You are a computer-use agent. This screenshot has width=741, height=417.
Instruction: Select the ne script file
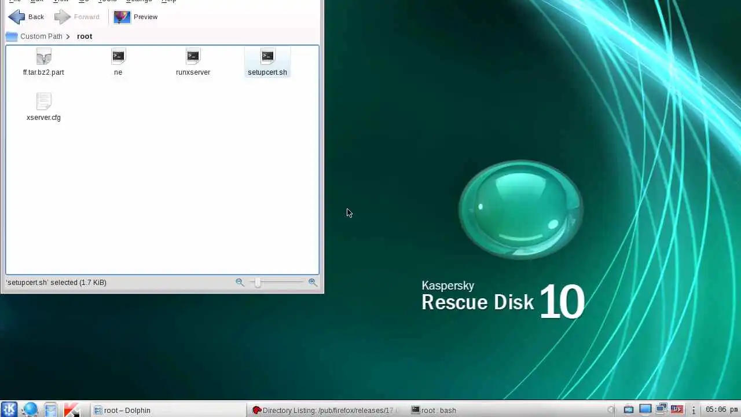(x=118, y=63)
